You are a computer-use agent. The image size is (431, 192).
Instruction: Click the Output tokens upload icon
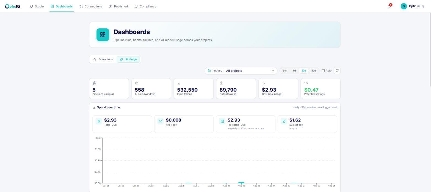221,83
